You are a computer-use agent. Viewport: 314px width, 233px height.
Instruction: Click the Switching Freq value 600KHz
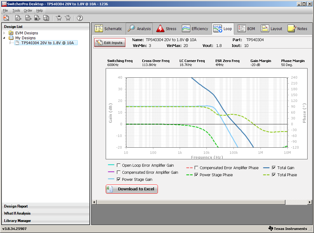[x=113, y=65]
